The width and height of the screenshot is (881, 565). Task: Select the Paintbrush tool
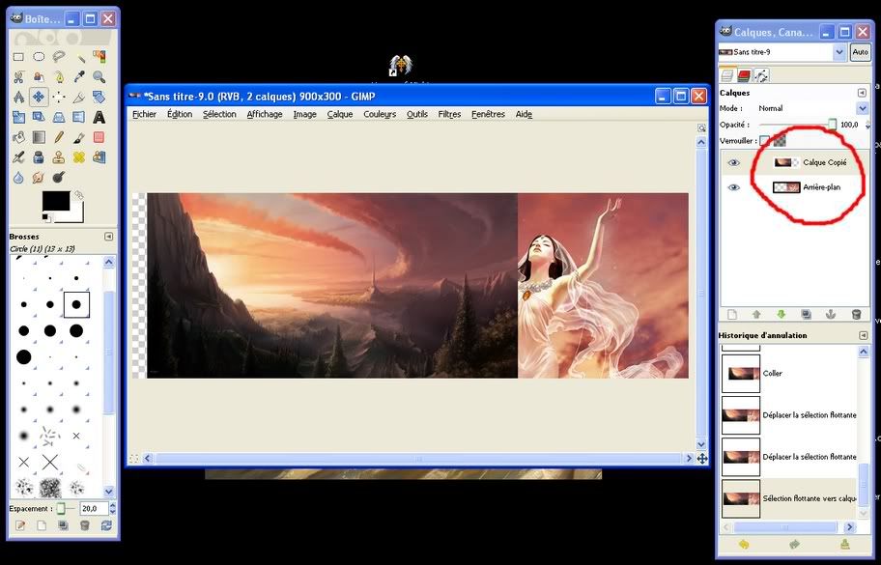[79, 137]
